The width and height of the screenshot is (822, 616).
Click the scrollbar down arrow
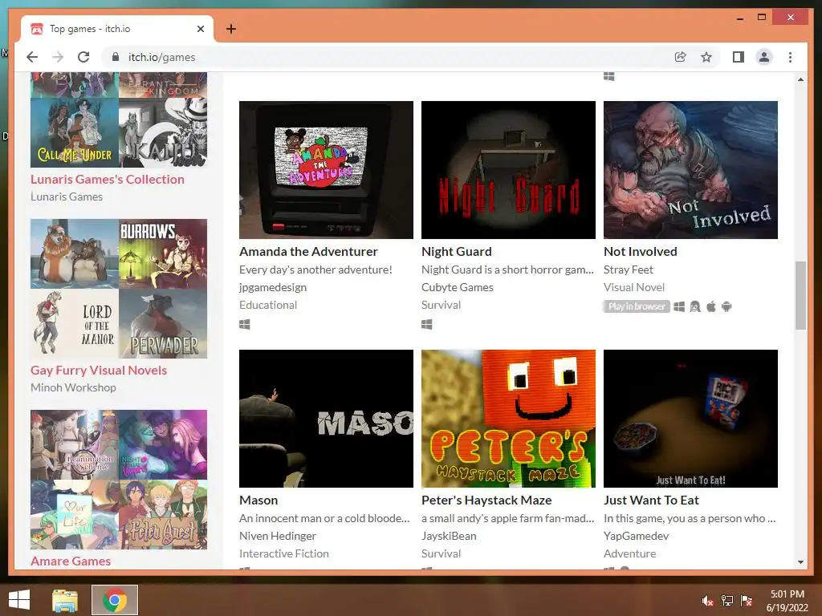(x=800, y=562)
